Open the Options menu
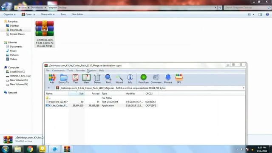272x153 pixels. [92, 71]
